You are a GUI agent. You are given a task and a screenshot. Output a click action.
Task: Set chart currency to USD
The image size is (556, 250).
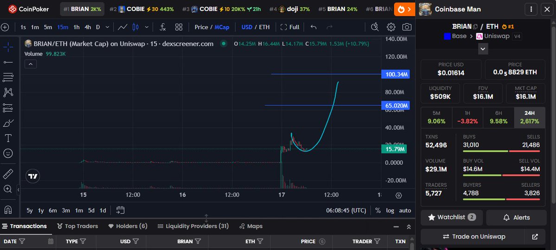click(x=247, y=27)
